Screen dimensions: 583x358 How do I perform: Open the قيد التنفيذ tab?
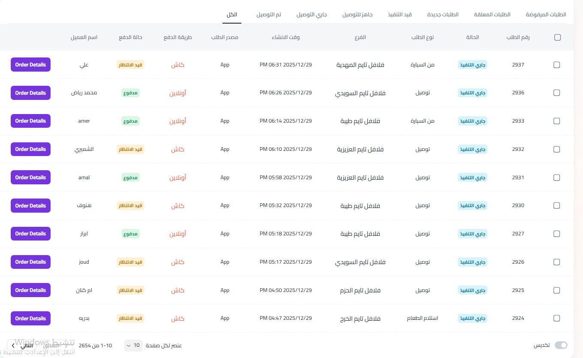point(400,15)
